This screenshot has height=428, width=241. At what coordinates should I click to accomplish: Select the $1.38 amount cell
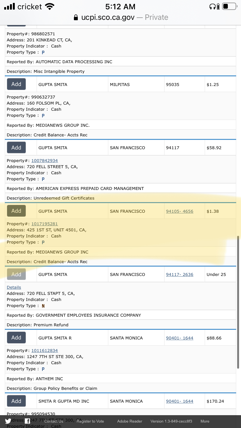[220, 211]
